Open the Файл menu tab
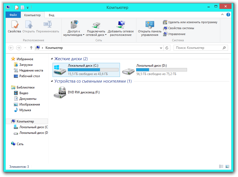This screenshot has width=238, height=177. (13, 15)
